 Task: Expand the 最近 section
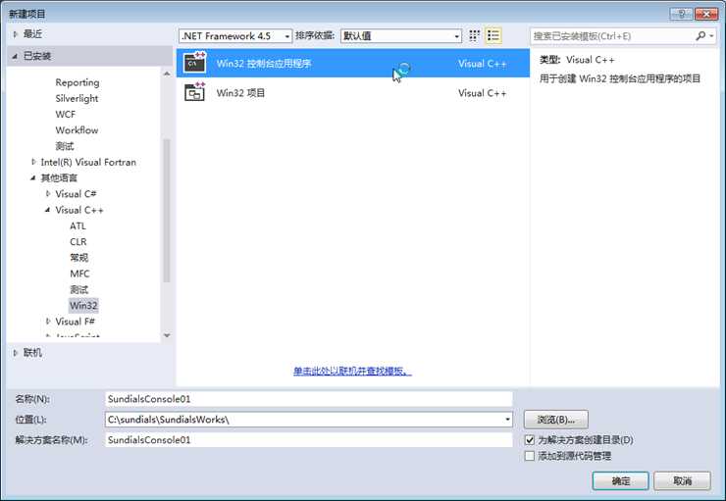tap(16, 34)
